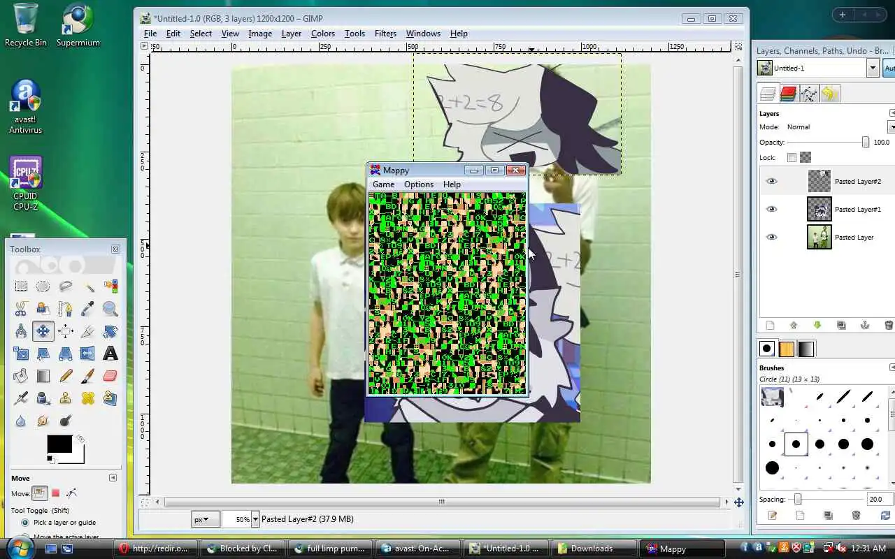Select the Text tool
This screenshot has width=895, height=559.
(x=110, y=354)
